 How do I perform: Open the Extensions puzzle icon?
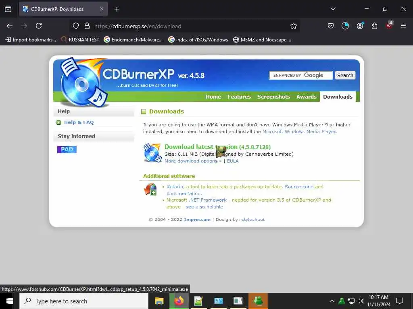374,26
